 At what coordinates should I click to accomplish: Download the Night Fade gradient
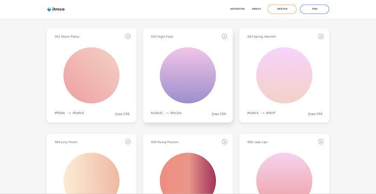[224, 36]
